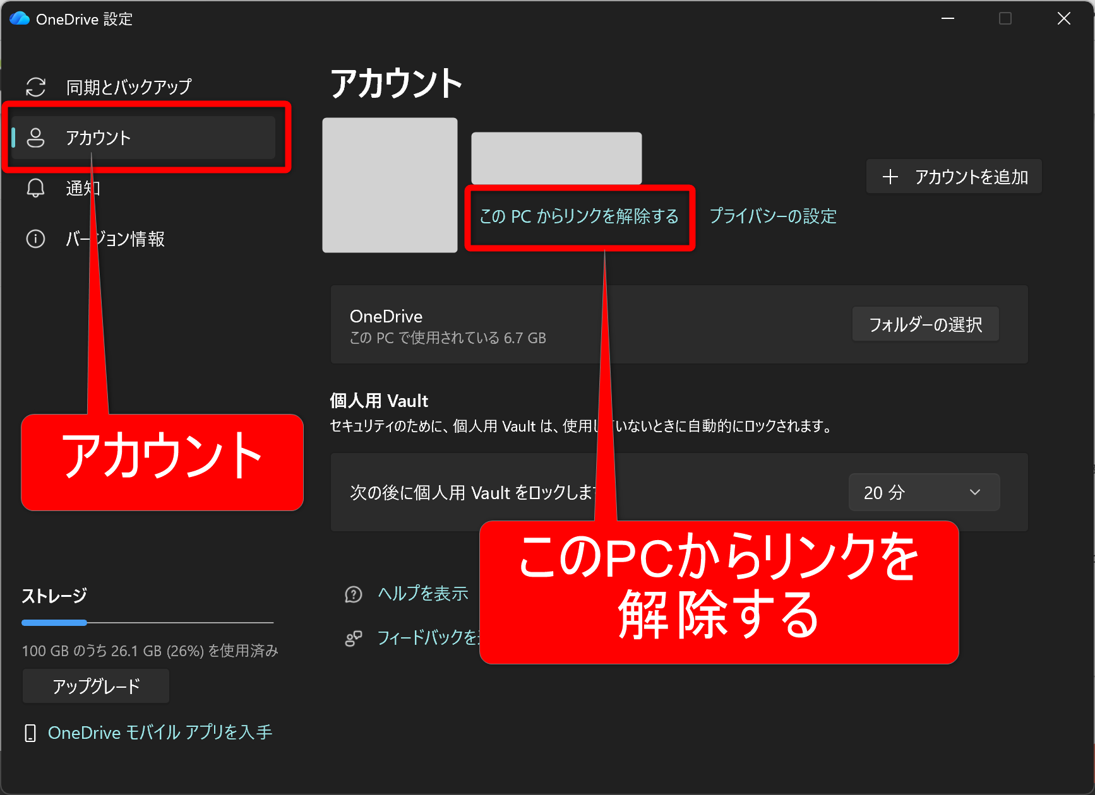This screenshot has width=1095, height=795.
Task: Click the help question mark icon
Action: coord(354,594)
